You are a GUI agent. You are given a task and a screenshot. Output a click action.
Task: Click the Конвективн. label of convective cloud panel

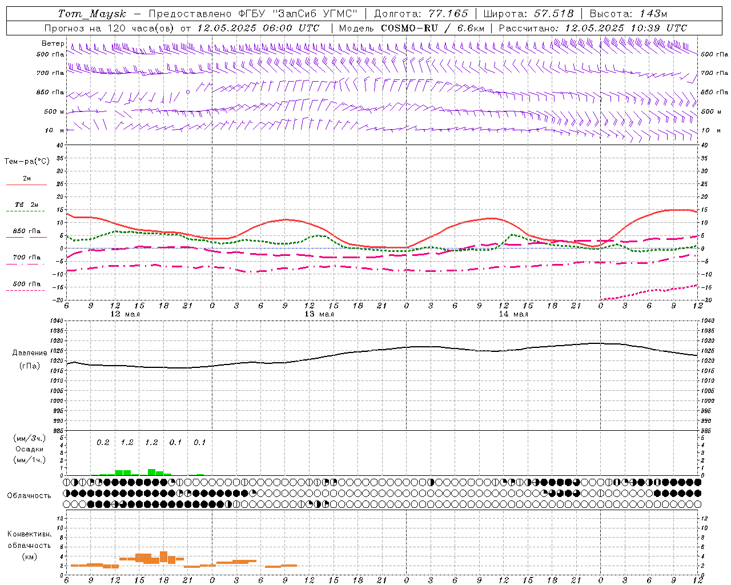[29, 534]
